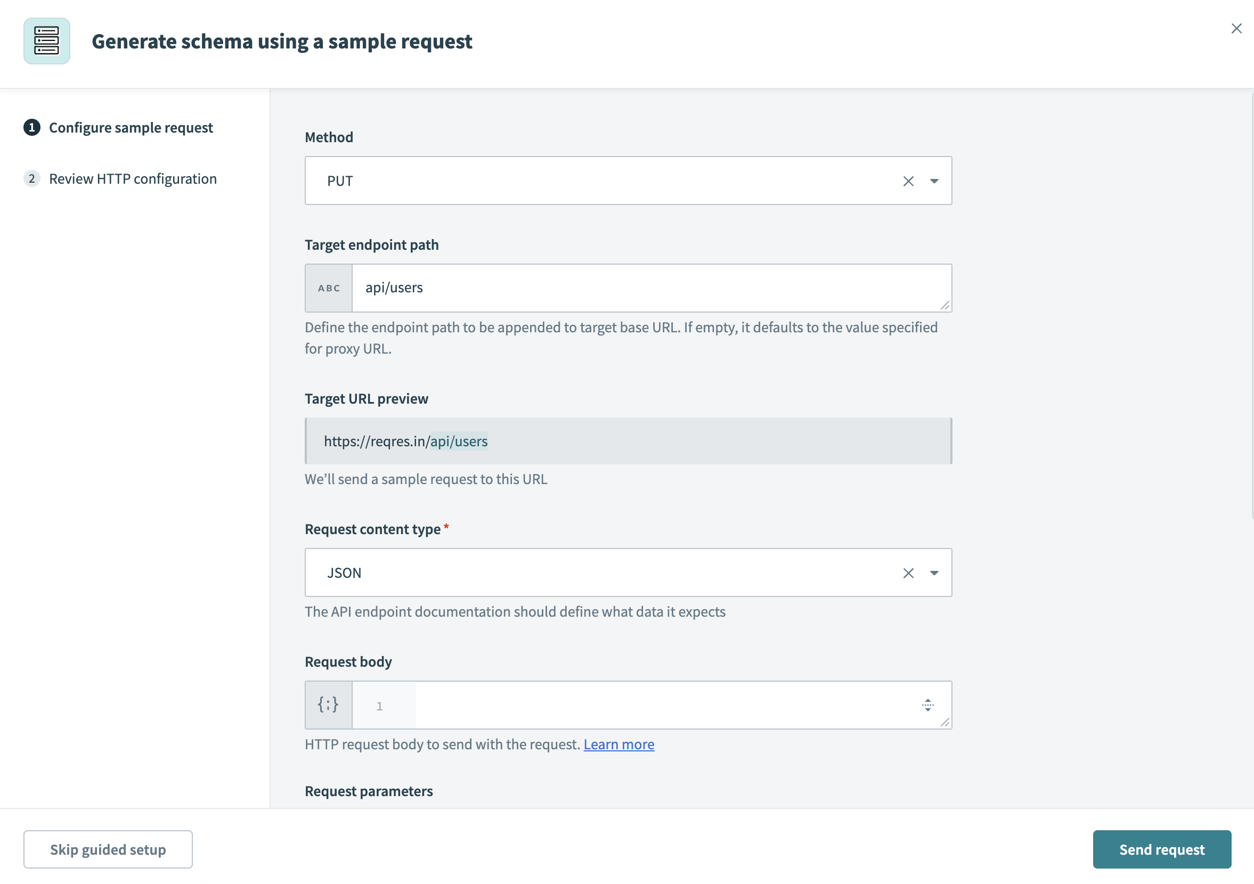Screen dimensions: 1254x884
Task: Click the JSON braces icon beside Request body
Action: tap(328, 705)
